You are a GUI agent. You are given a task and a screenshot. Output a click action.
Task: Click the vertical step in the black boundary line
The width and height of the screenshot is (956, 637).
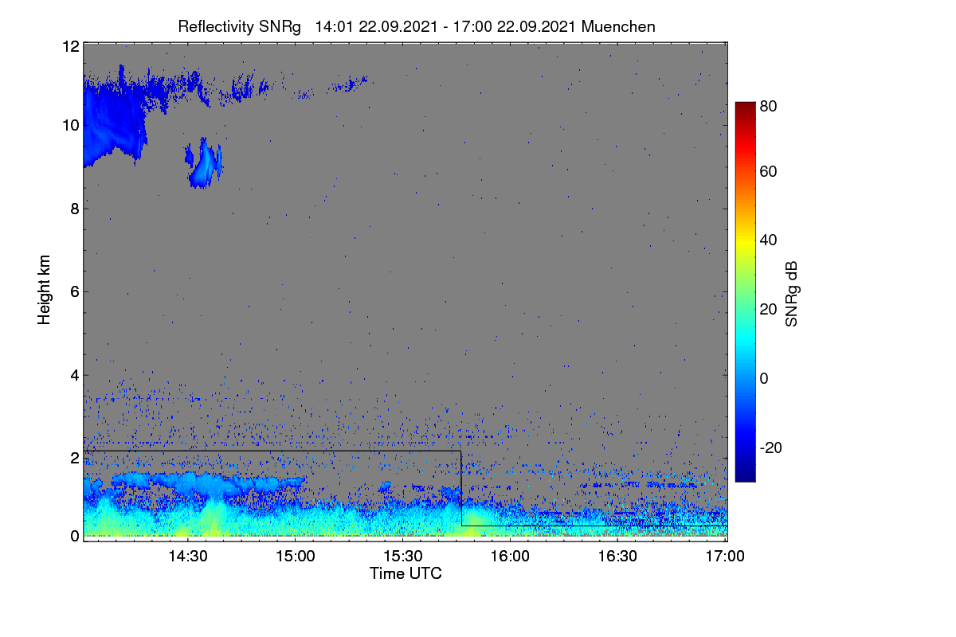461,488
